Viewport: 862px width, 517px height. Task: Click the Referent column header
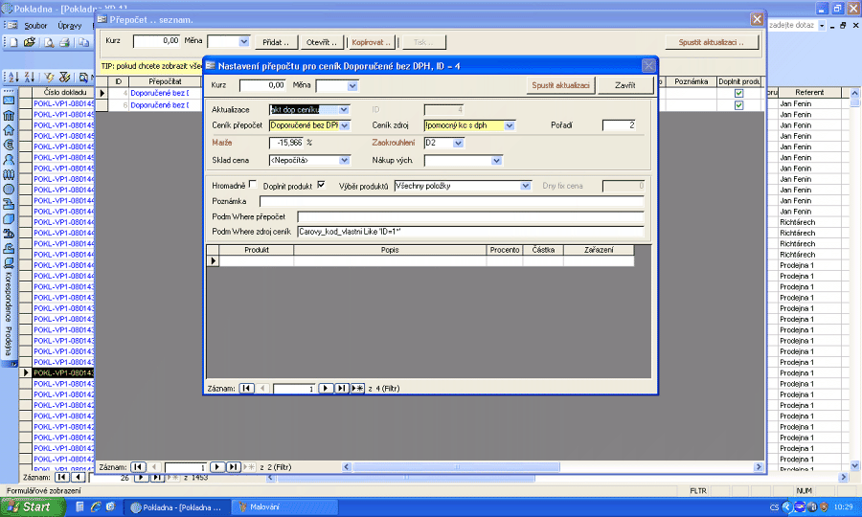point(809,92)
